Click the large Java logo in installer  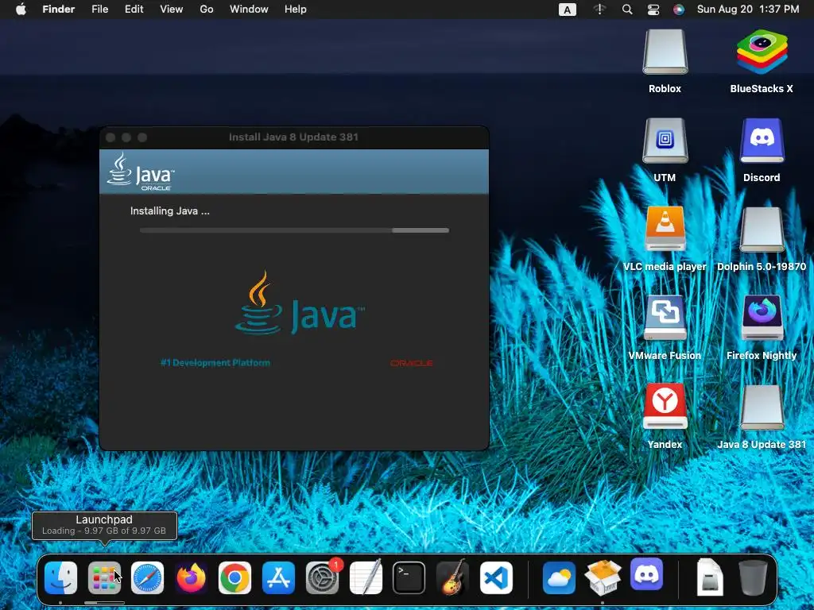pos(300,303)
